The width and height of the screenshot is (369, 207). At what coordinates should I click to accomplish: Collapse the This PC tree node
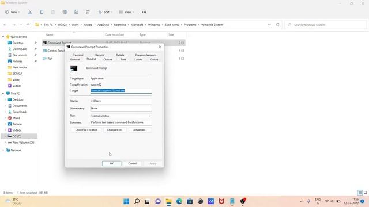3,93
